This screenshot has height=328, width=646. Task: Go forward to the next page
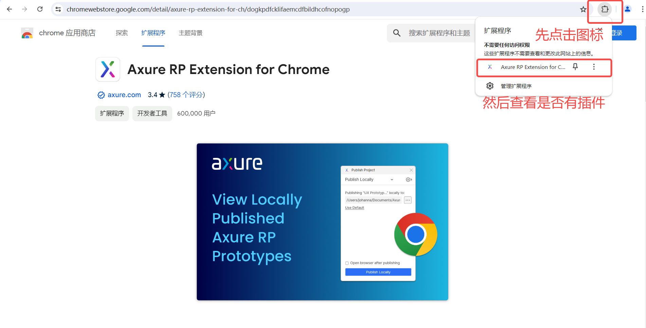24,9
